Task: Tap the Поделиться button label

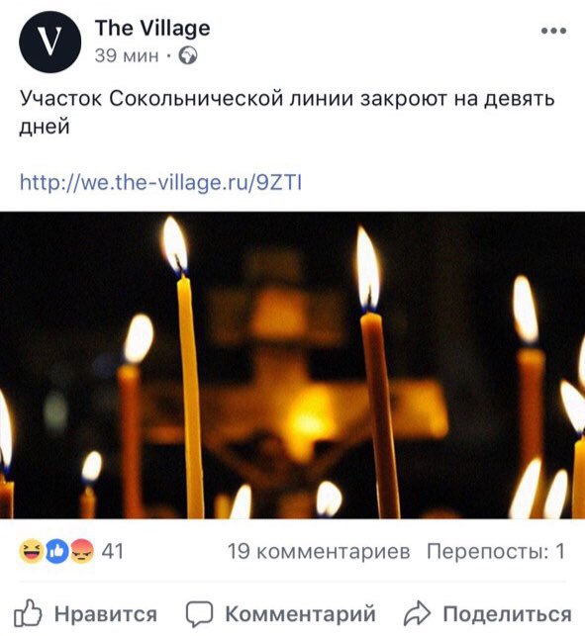Action: coord(507,613)
